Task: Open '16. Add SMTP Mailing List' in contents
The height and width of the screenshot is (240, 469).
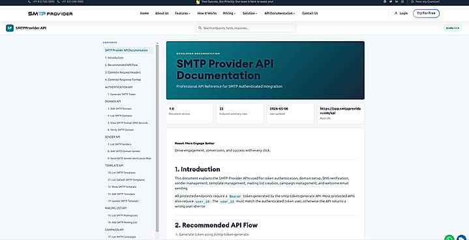Action: pyautogui.click(x=123, y=222)
